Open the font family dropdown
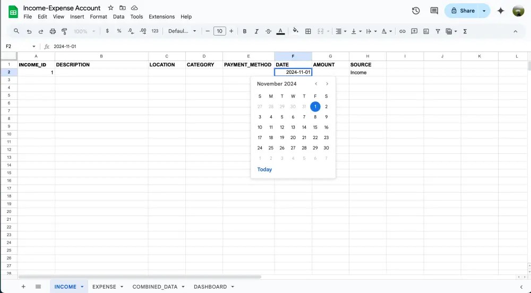Image resolution: width=531 pixels, height=293 pixels. click(x=182, y=31)
